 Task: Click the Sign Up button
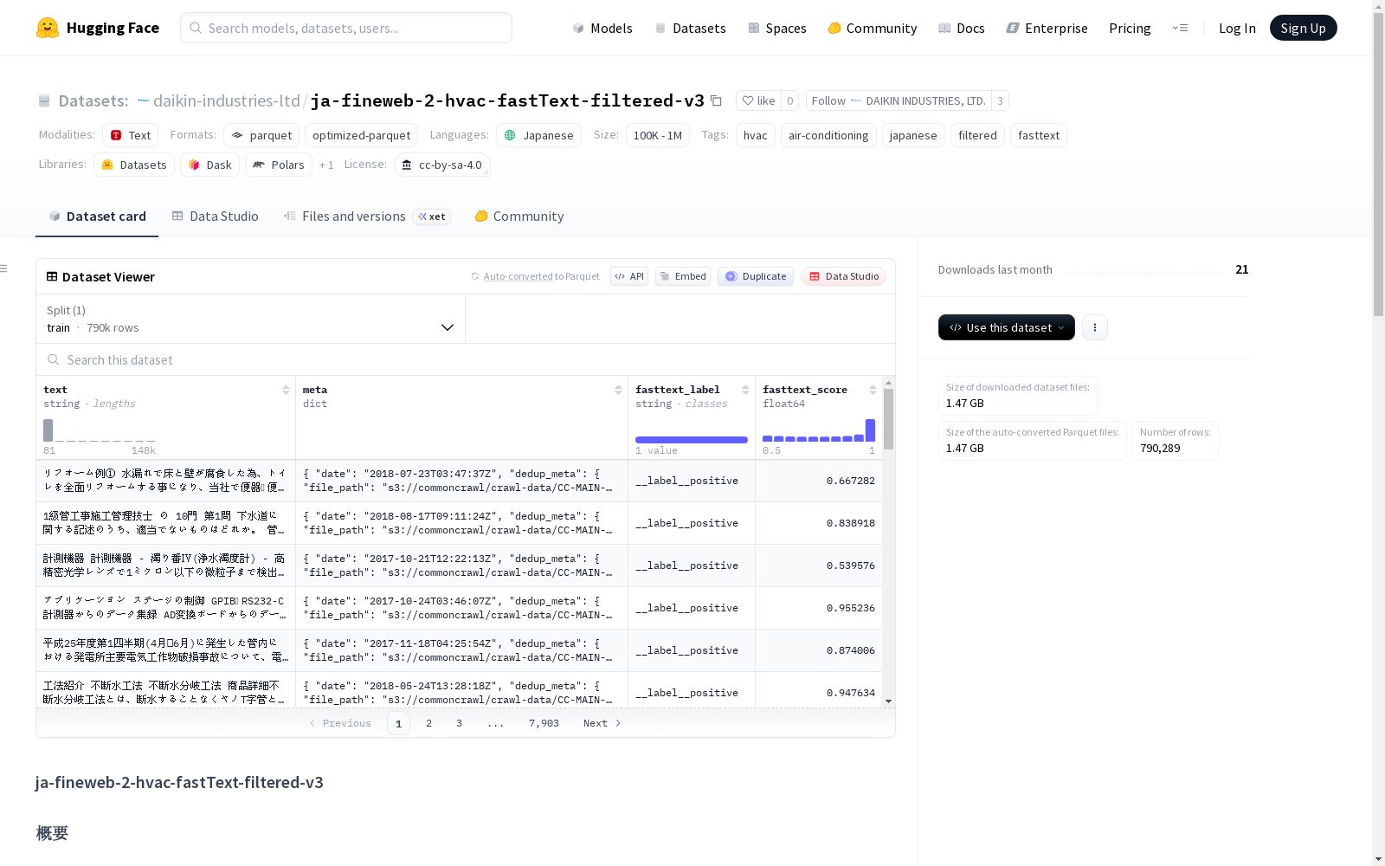1304,28
